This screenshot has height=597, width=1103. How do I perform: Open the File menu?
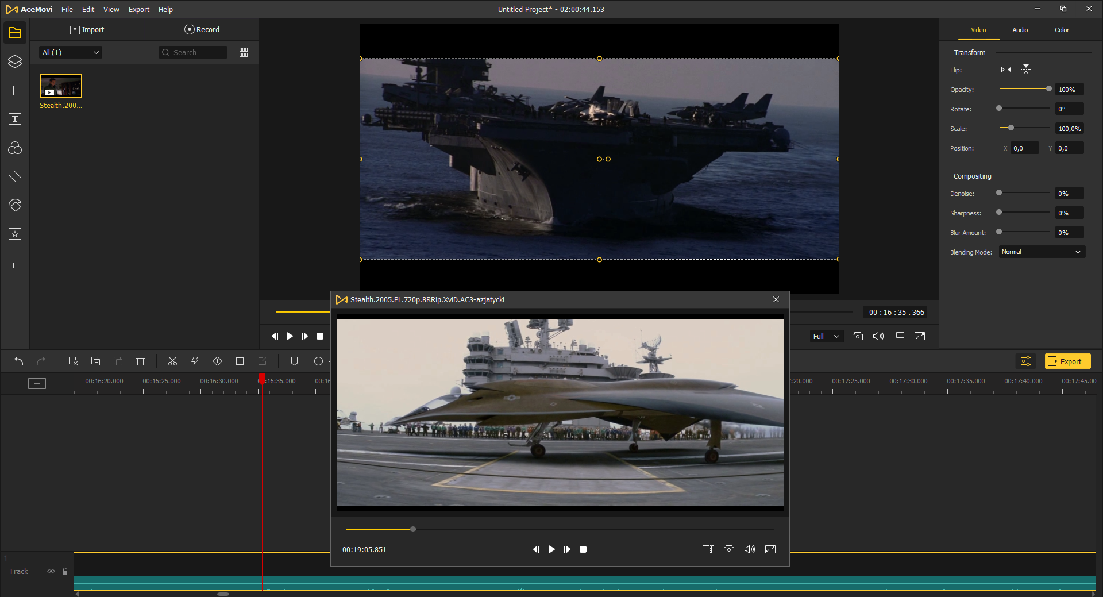point(67,9)
